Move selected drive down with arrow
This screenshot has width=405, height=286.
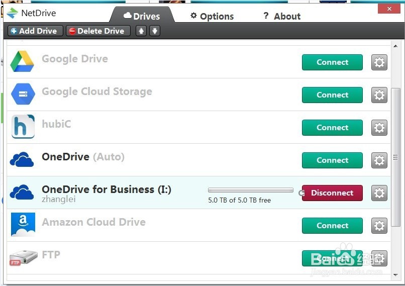(x=155, y=31)
